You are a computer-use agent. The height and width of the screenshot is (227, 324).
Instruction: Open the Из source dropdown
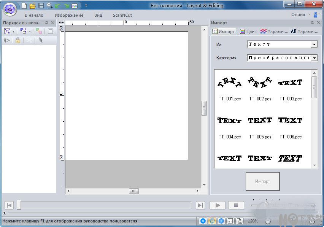pyautogui.click(x=282, y=44)
